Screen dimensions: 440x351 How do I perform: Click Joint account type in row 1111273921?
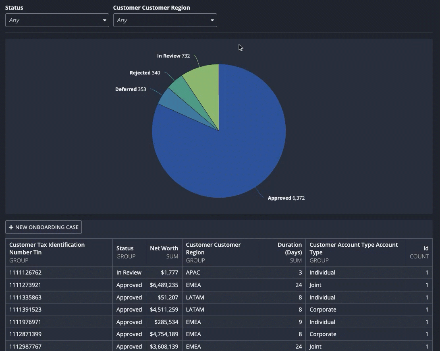(x=356, y=285)
